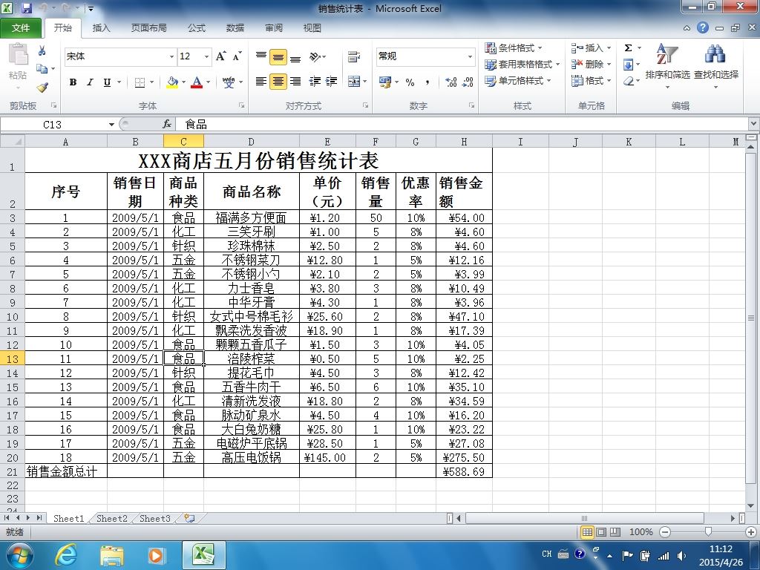Click the AutoSum sigma icon
Screen dimensions: 760x570
point(628,47)
